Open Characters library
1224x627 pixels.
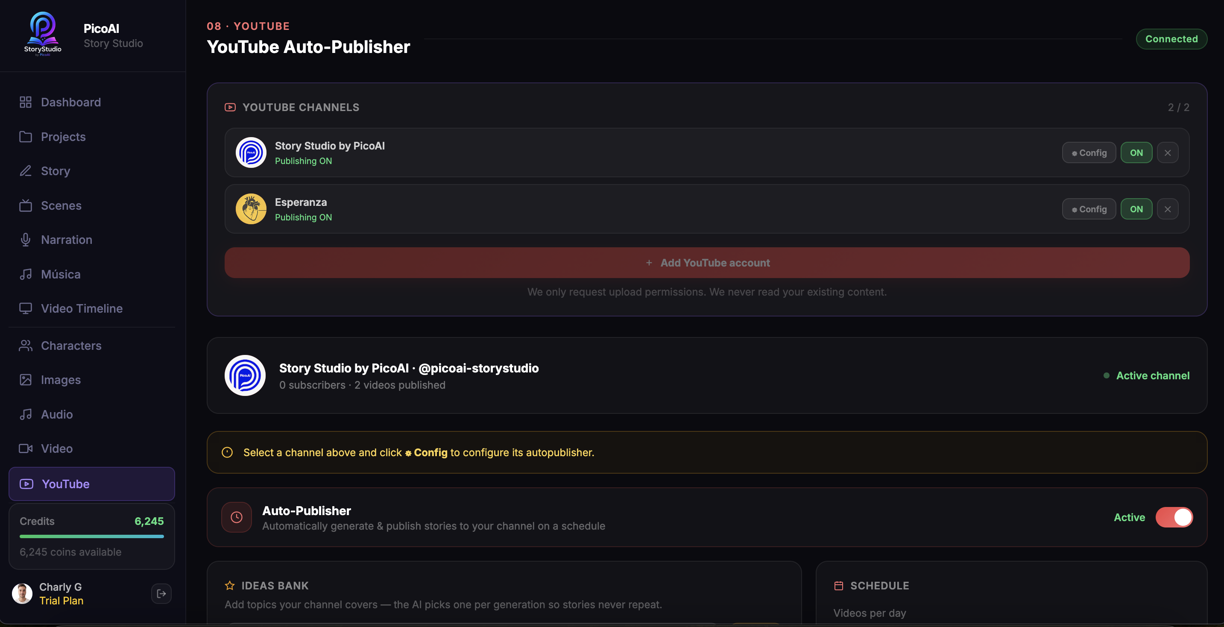tap(92, 346)
